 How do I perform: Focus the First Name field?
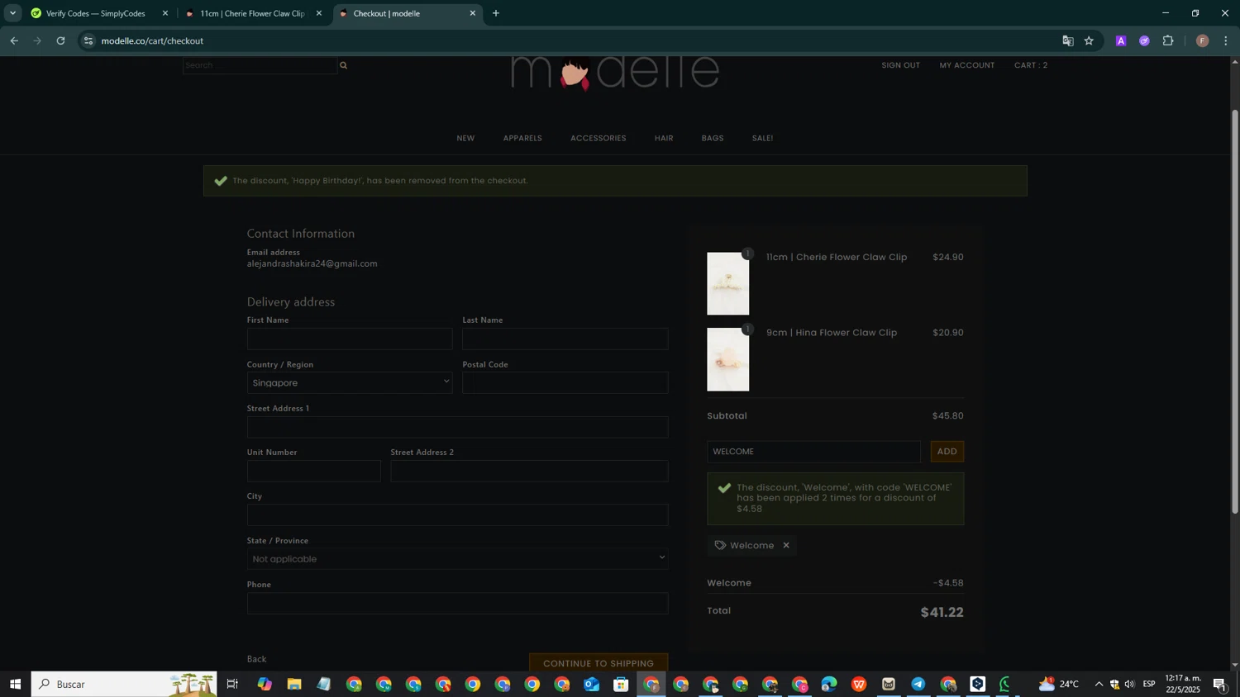350,339
